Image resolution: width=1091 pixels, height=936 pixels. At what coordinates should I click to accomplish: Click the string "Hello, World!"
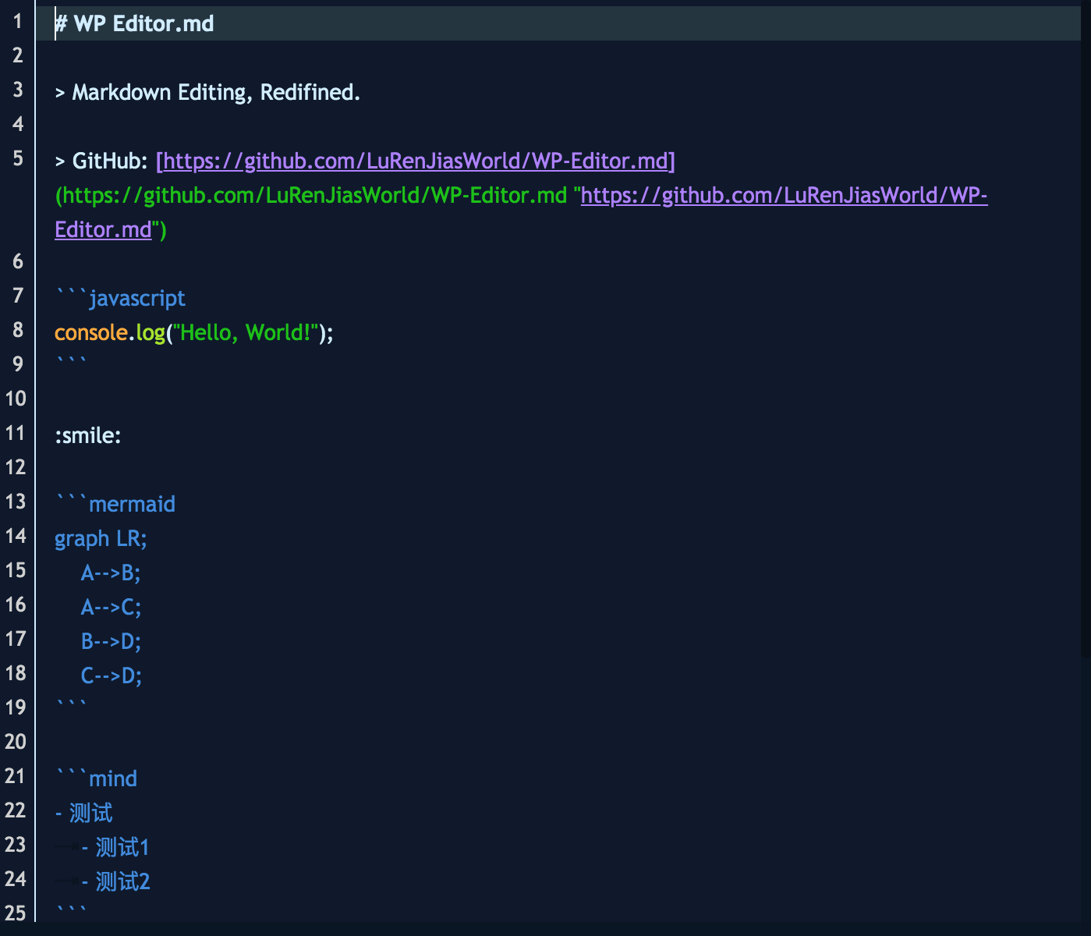click(x=246, y=332)
